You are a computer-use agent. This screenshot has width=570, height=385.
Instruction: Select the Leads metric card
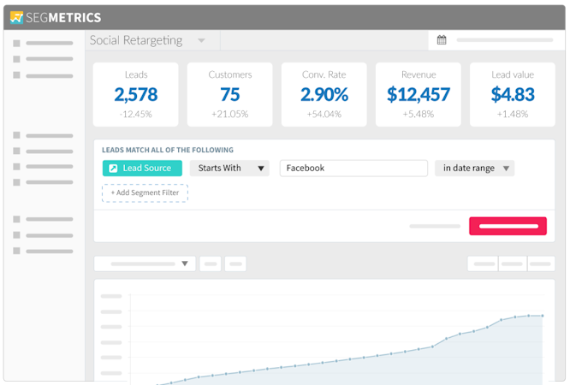(x=135, y=94)
